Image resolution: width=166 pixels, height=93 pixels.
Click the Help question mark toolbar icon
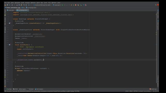point(84,5)
